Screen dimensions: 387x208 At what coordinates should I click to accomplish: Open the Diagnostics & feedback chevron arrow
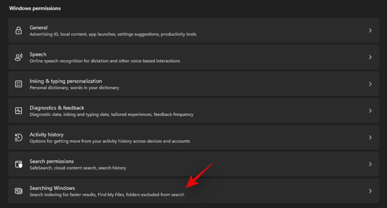(370, 111)
